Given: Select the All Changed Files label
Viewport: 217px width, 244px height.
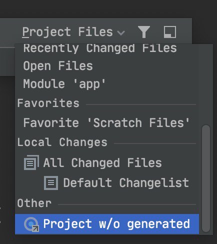Looking at the screenshot, I should point(102,163).
